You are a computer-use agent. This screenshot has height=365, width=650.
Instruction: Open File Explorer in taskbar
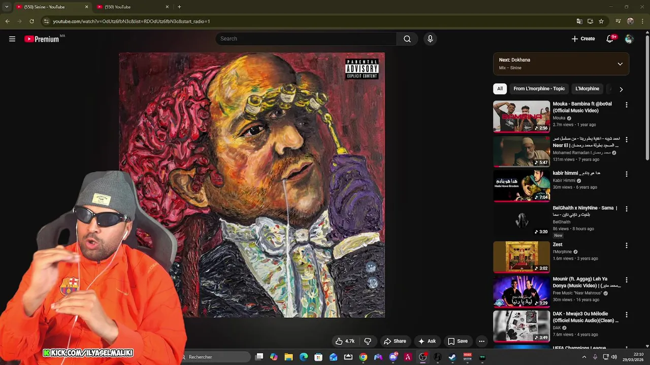click(x=288, y=357)
